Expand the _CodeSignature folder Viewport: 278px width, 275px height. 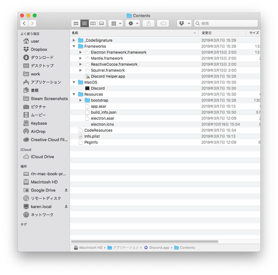click(74, 40)
